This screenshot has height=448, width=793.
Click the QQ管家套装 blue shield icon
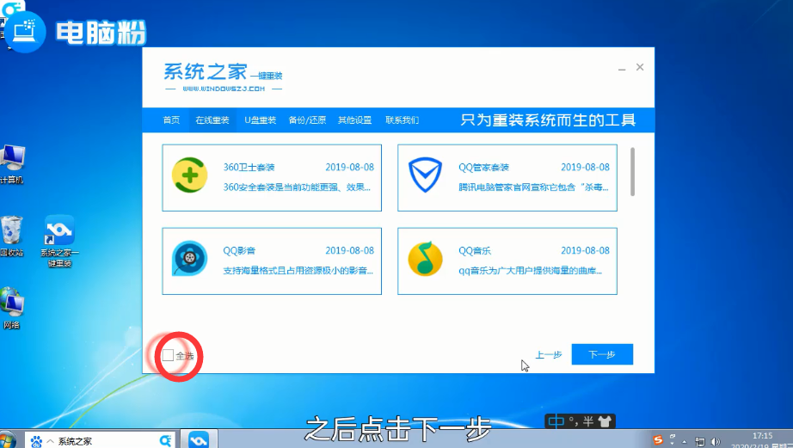(x=425, y=175)
